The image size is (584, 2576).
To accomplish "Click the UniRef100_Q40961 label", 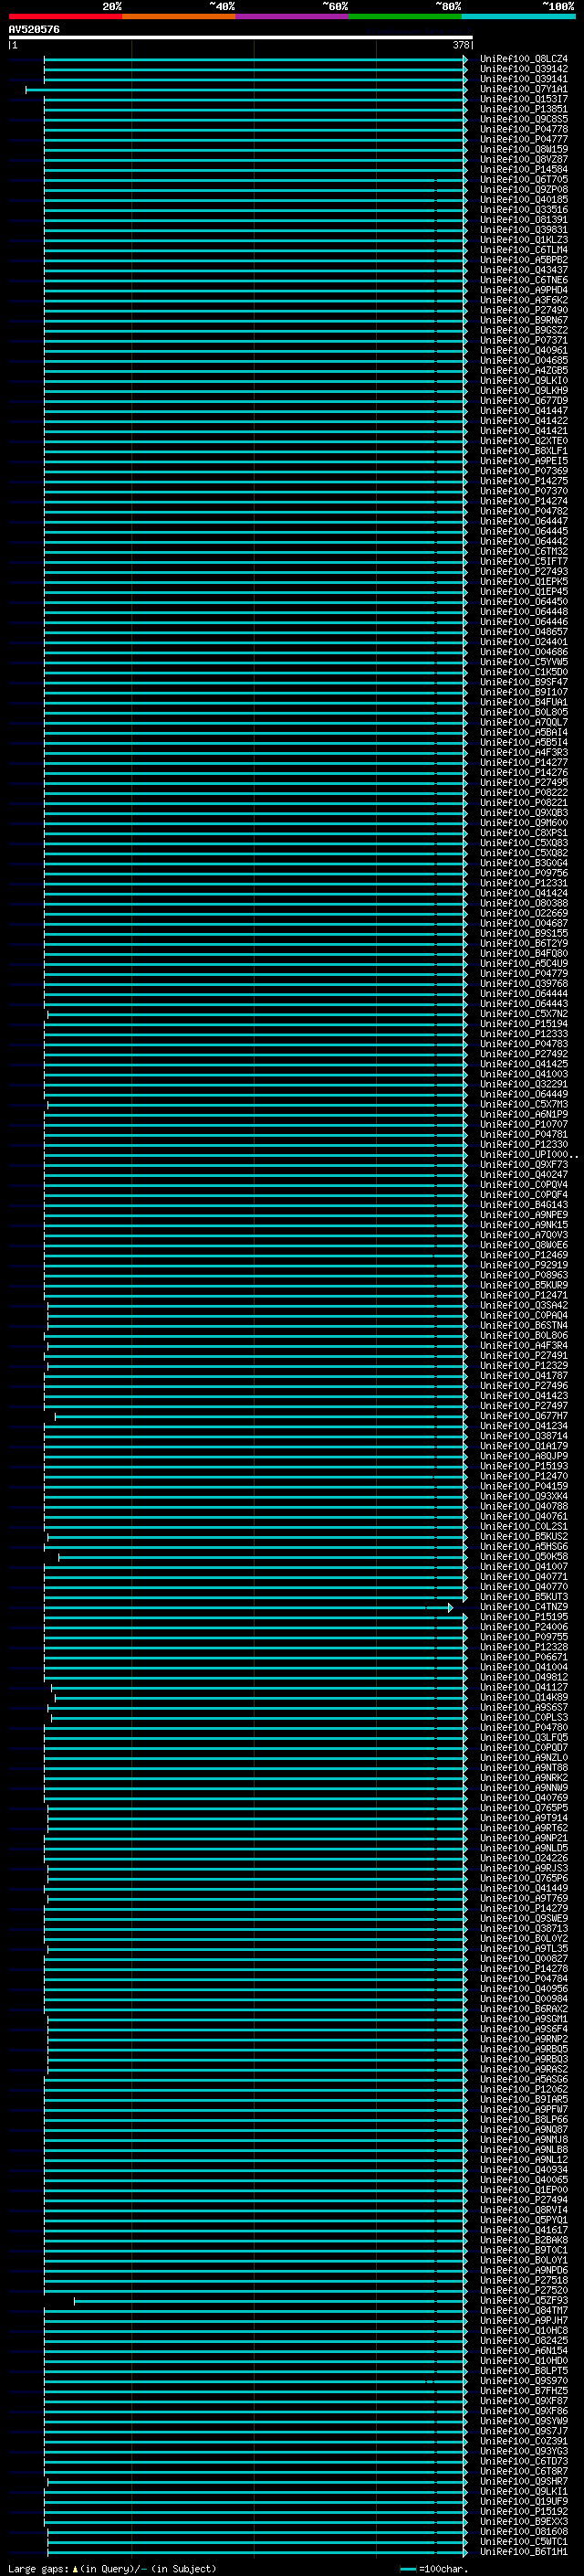I will (524, 350).
